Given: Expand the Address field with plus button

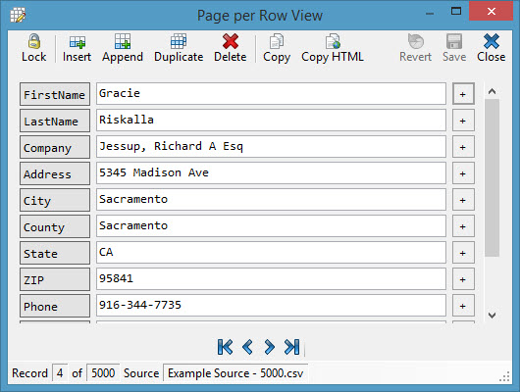Looking at the screenshot, I should (463, 173).
